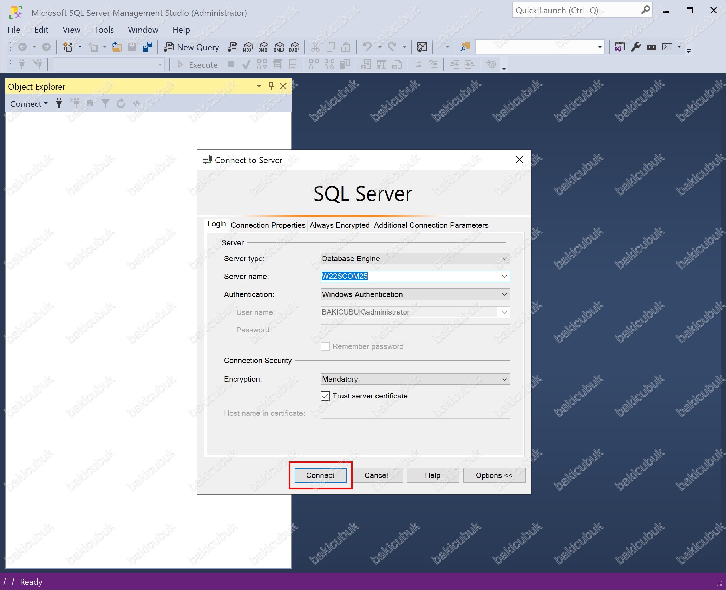Switch to Connection Properties tab
Screen dimensions: 726x590
click(x=268, y=225)
